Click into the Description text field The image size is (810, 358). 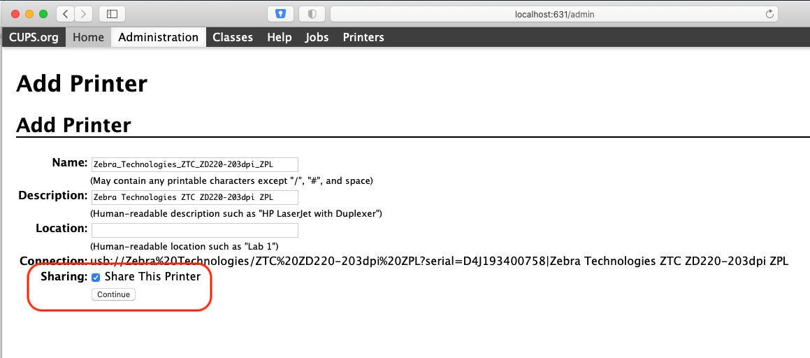coord(194,197)
